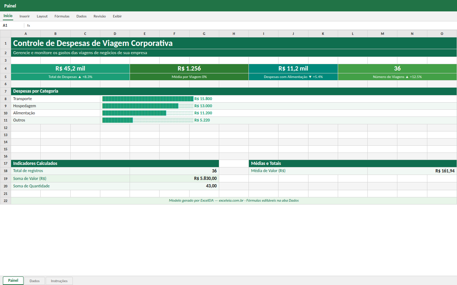This screenshot has height=285, width=457.
Task: Click the R$ 1.256 KPI value
Action: [x=189, y=68]
